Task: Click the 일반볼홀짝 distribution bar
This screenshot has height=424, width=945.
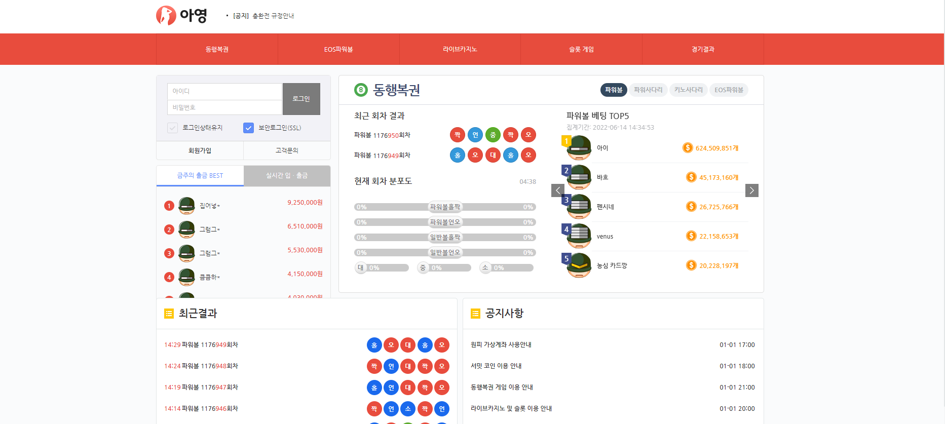Action: [x=445, y=237]
